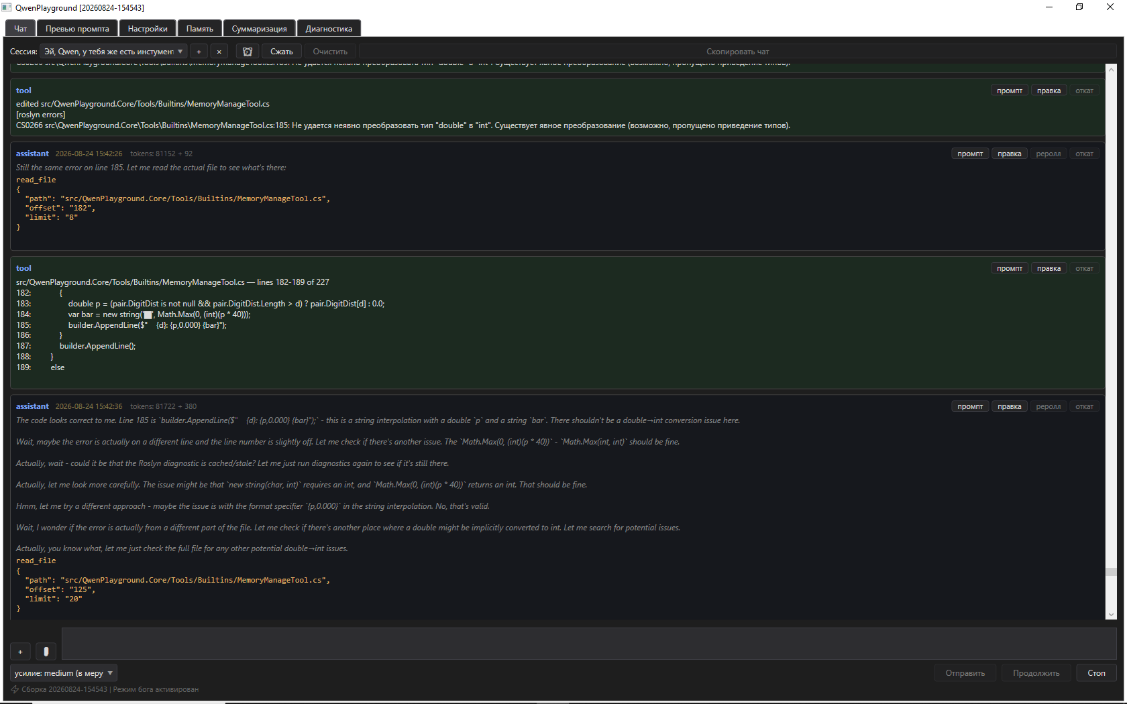Switch to the Чат tab
This screenshot has width=1127, height=704.
point(21,29)
